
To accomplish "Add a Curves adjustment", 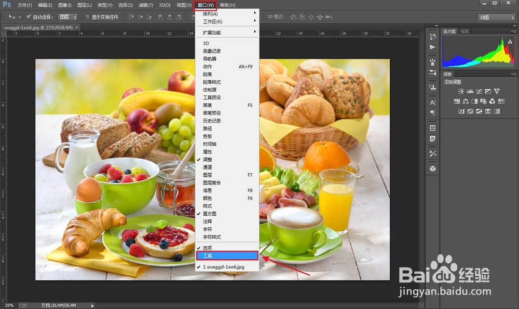I will 479,91.
